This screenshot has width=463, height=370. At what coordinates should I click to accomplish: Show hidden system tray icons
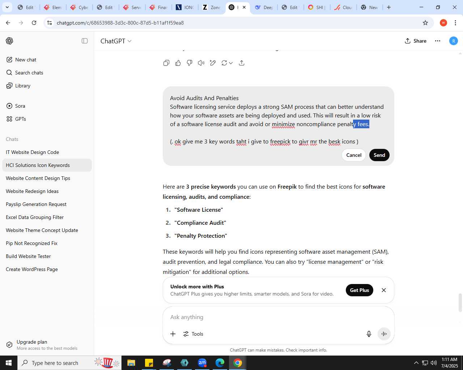[x=416, y=363]
